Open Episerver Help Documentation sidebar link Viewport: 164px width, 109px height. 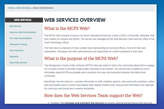point(23,32)
